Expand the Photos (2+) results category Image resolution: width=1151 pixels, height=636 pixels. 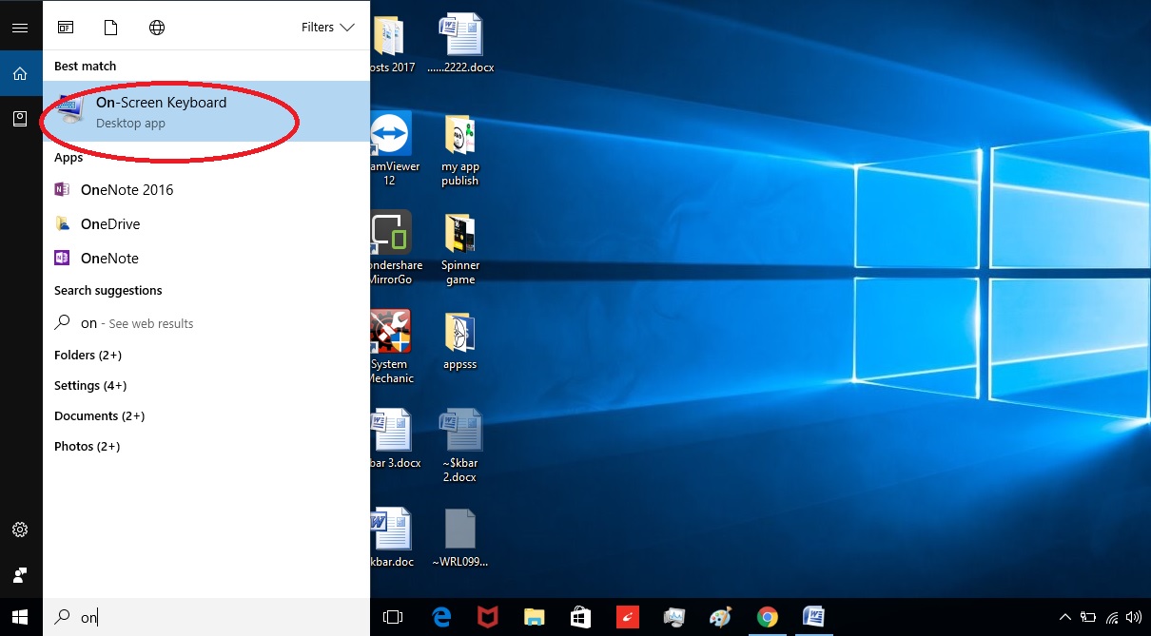click(88, 446)
